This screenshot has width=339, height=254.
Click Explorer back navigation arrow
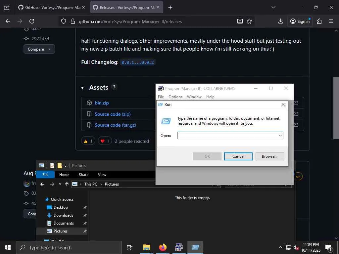pos(42,184)
